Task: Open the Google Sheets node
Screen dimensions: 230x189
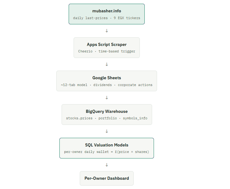Action: coord(107,81)
